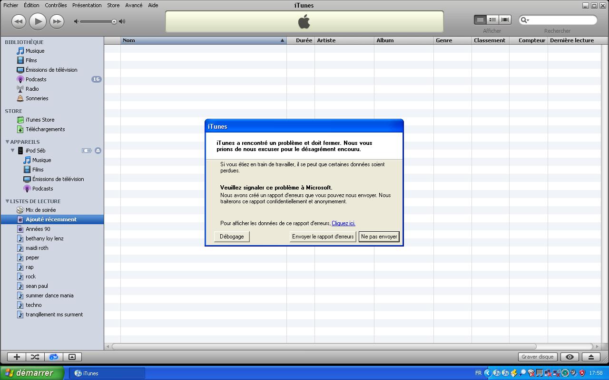This screenshot has width=609, height=380.
Task: Collapse the iPod Séb device tree
Action: (x=13, y=151)
